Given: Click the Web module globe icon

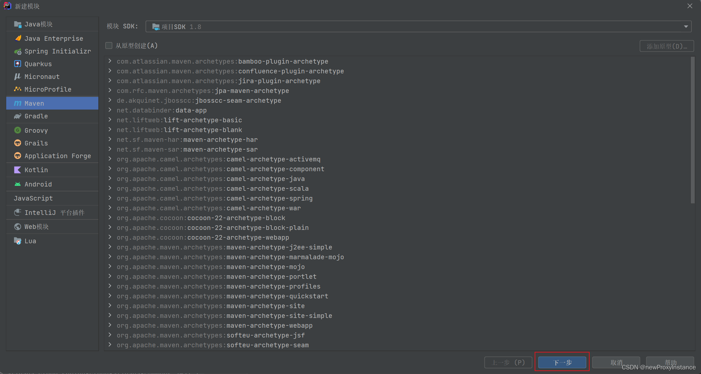Looking at the screenshot, I should (x=18, y=227).
